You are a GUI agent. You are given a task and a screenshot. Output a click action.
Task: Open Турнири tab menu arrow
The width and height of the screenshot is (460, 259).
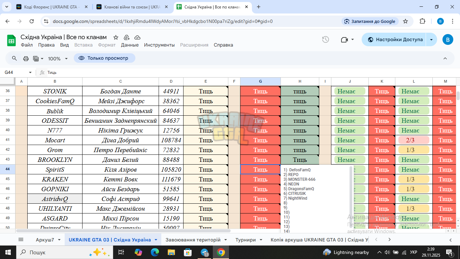pyautogui.click(x=262, y=240)
